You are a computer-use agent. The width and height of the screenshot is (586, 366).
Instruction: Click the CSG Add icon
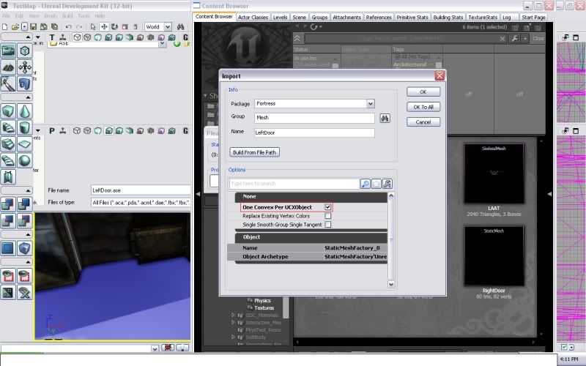[x=8, y=204]
